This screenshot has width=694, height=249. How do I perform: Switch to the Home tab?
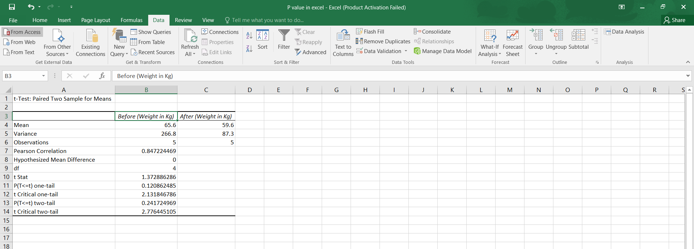pos(40,20)
